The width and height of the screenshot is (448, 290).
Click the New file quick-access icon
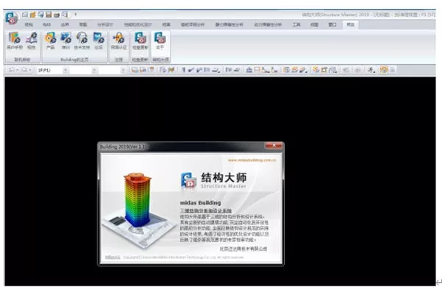click(25, 14)
